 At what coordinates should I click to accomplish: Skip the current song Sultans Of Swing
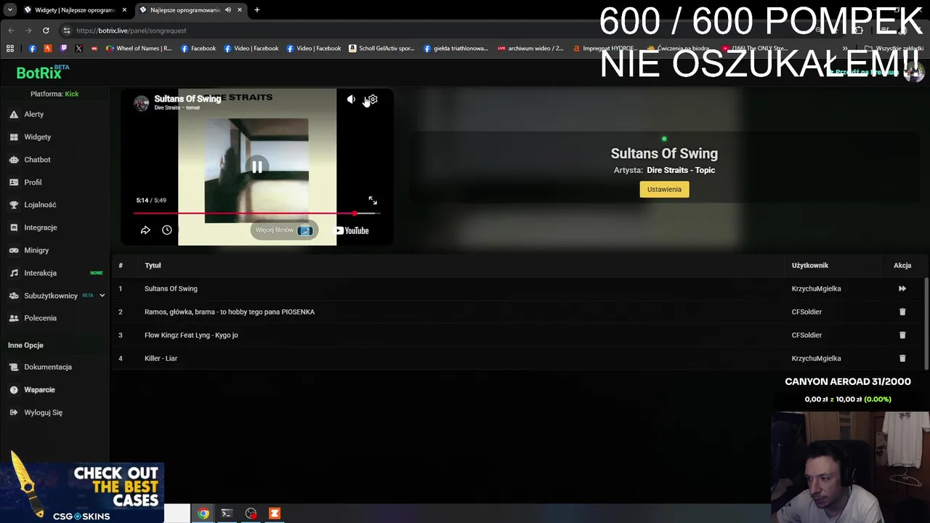pyautogui.click(x=902, y=288)
